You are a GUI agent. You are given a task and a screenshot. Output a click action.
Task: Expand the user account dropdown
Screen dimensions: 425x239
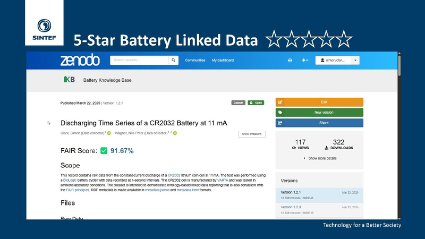point(355,61)
